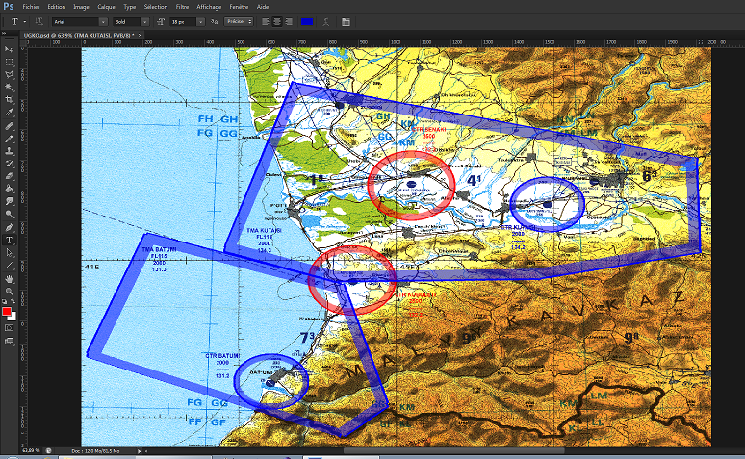
Task: Open the Filtre menu
Action: point(183,7)
